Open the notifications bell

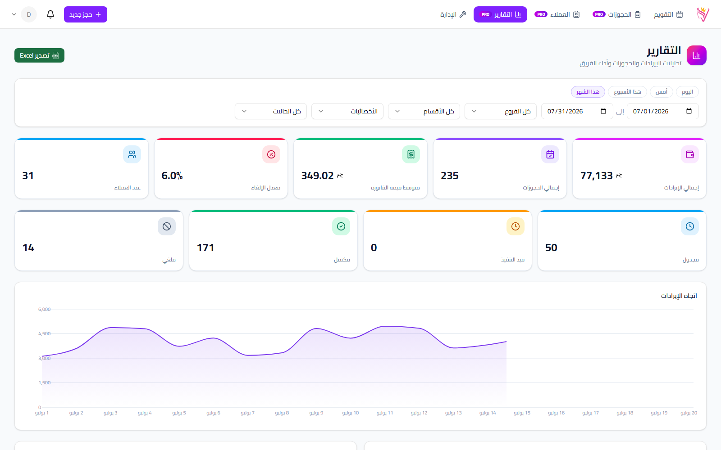[x=50, y=14]
